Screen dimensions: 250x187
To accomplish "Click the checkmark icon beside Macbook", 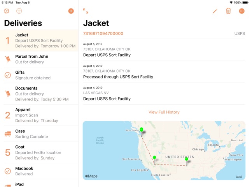I will 8,171.
